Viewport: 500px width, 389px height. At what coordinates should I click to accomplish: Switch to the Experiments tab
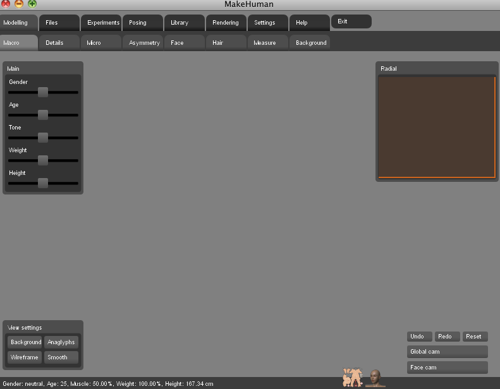[x=101, y=23]
